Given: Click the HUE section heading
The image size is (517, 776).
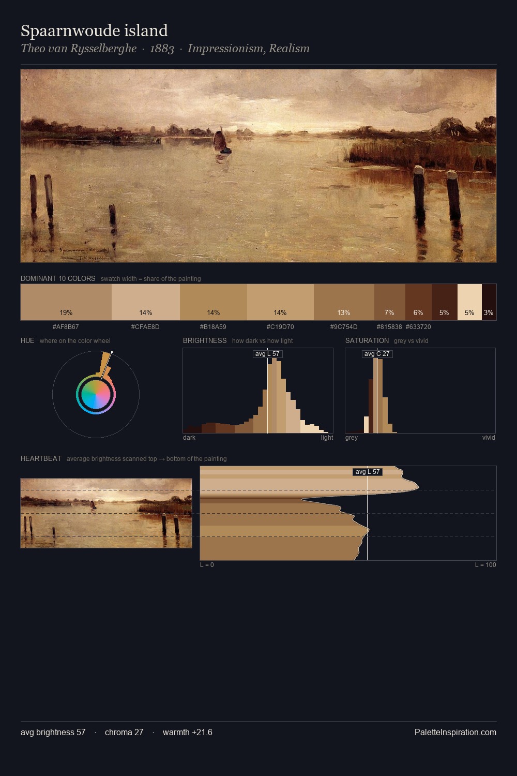Looking at the screenshot, I should click(27, 340).
